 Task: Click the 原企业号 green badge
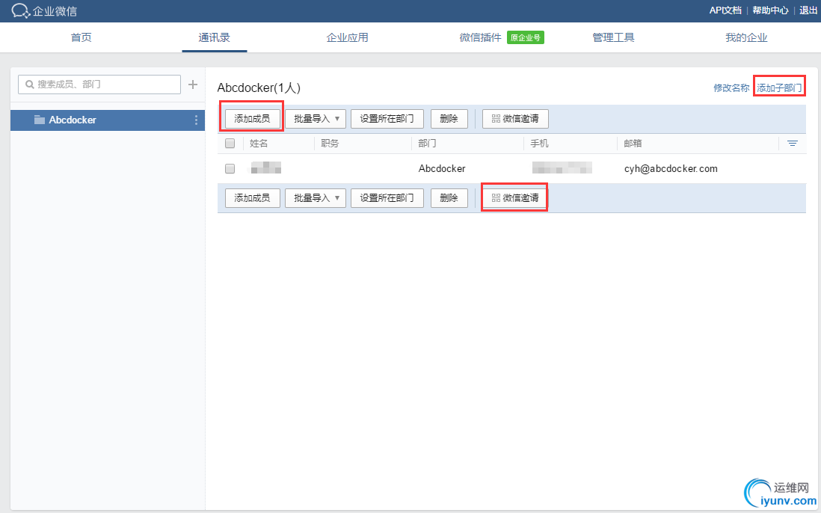[525, 37]
